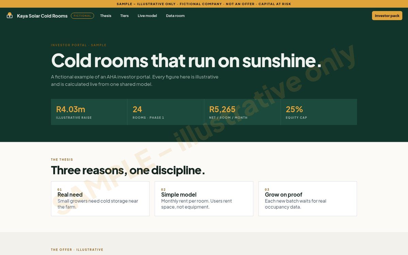Click the fictional AHA investor portal description
The image size is (408, 255).
(135, 81)
